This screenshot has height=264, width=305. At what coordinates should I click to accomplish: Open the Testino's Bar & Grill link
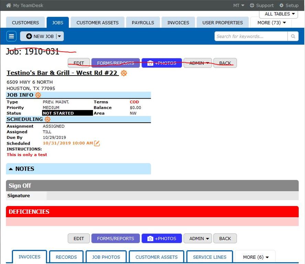click(62, 73)
